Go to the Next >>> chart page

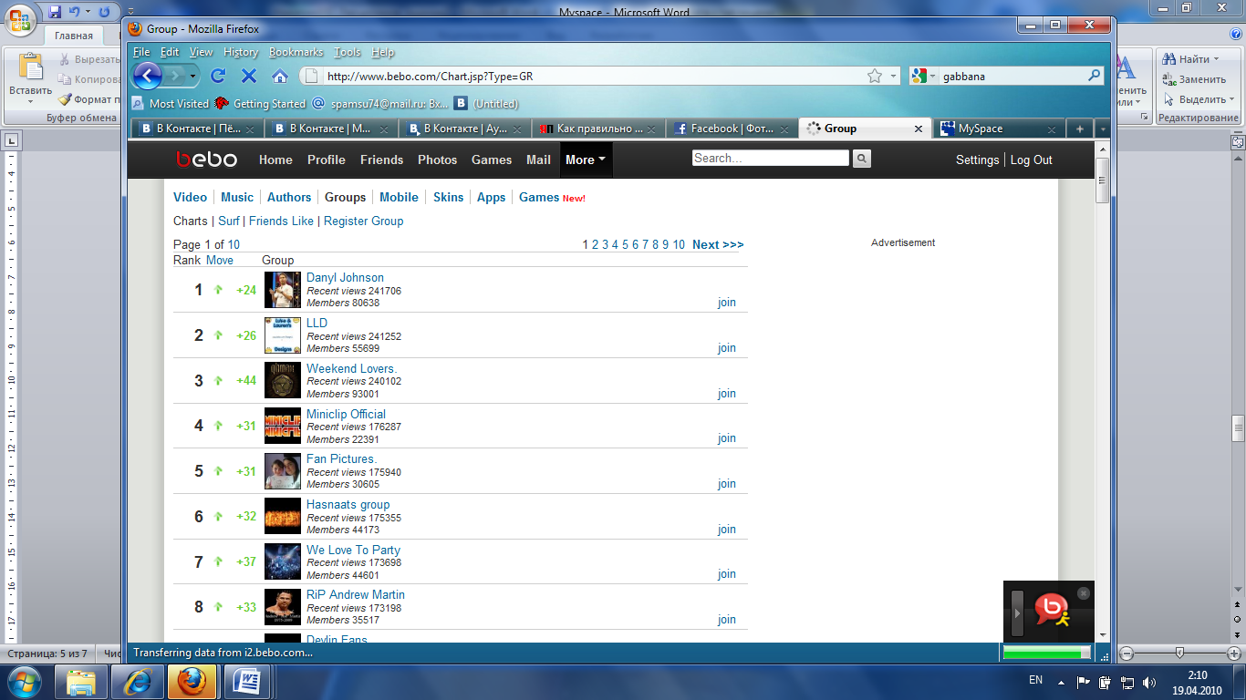718,244
